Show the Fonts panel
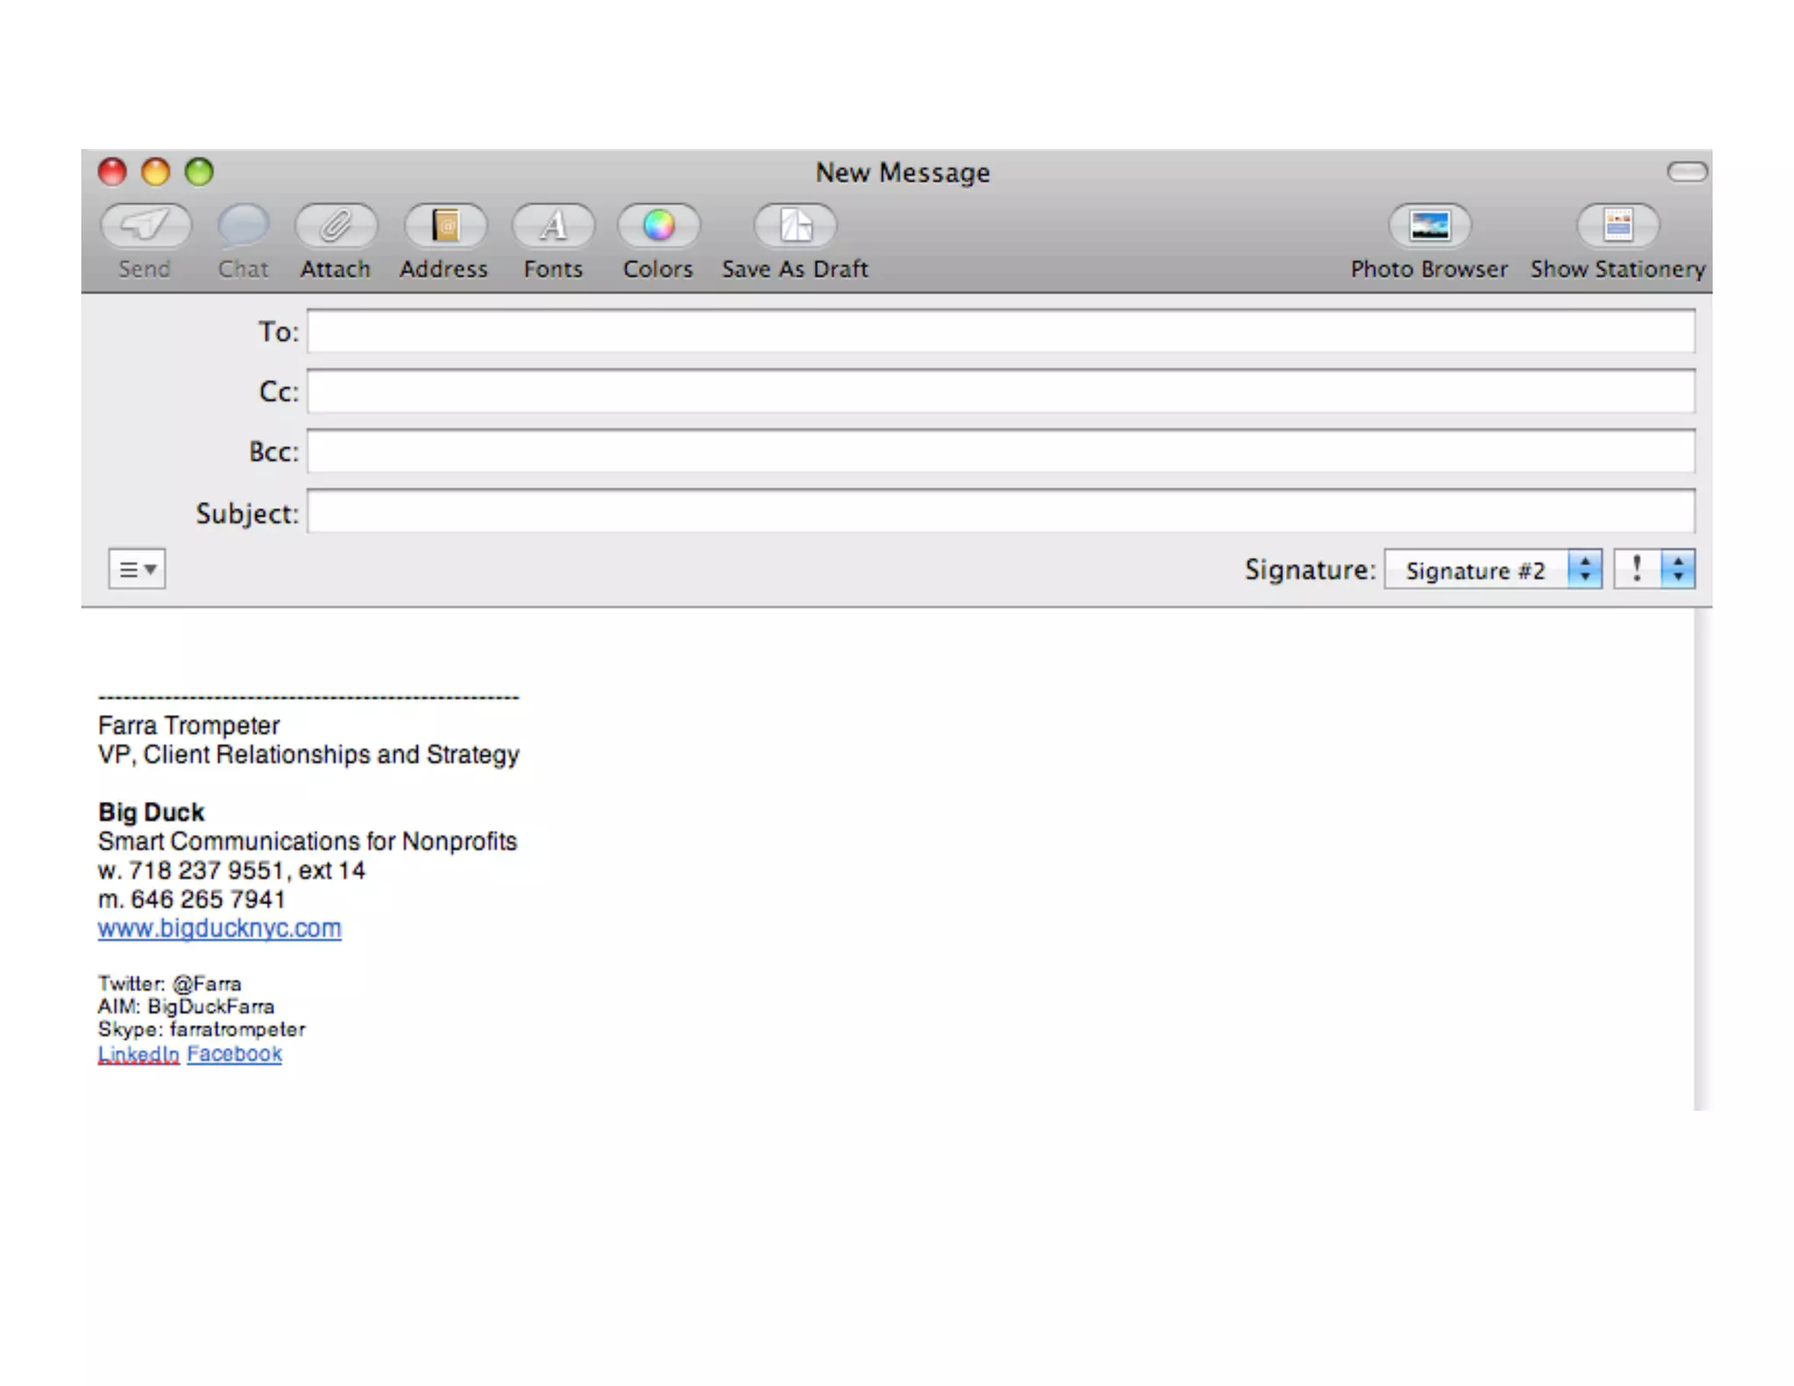This screenshot has width=1794, height=1386. pyautogui.click(x=553, y=226)
